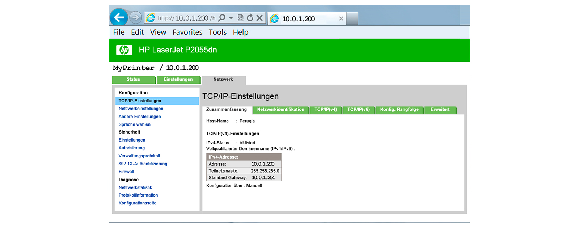Switch to the Einstellungen tab
The image size is (579, 228).
tap(178, 80)
